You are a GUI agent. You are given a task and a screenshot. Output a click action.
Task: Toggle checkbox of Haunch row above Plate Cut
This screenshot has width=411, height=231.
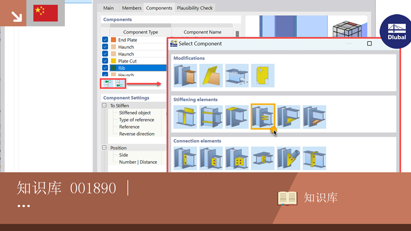point(105,53)
